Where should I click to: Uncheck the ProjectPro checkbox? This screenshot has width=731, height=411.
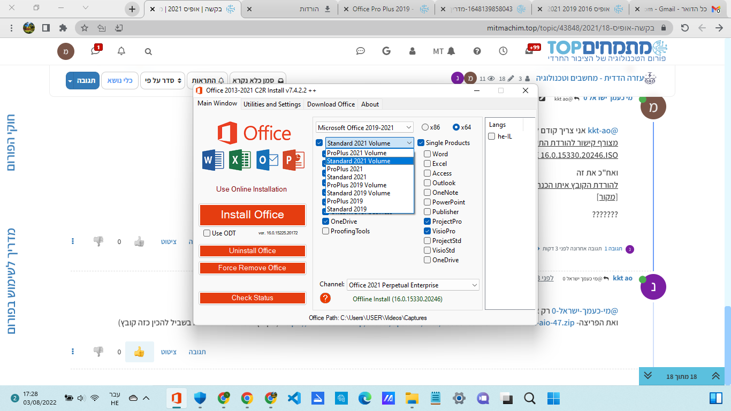point(428,222)
